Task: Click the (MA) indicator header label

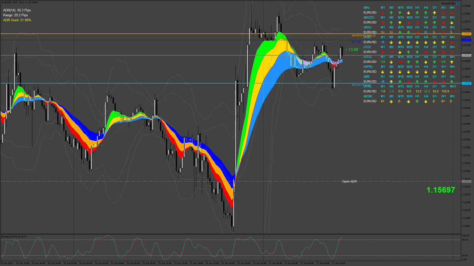Action: (x=367, y=7)
